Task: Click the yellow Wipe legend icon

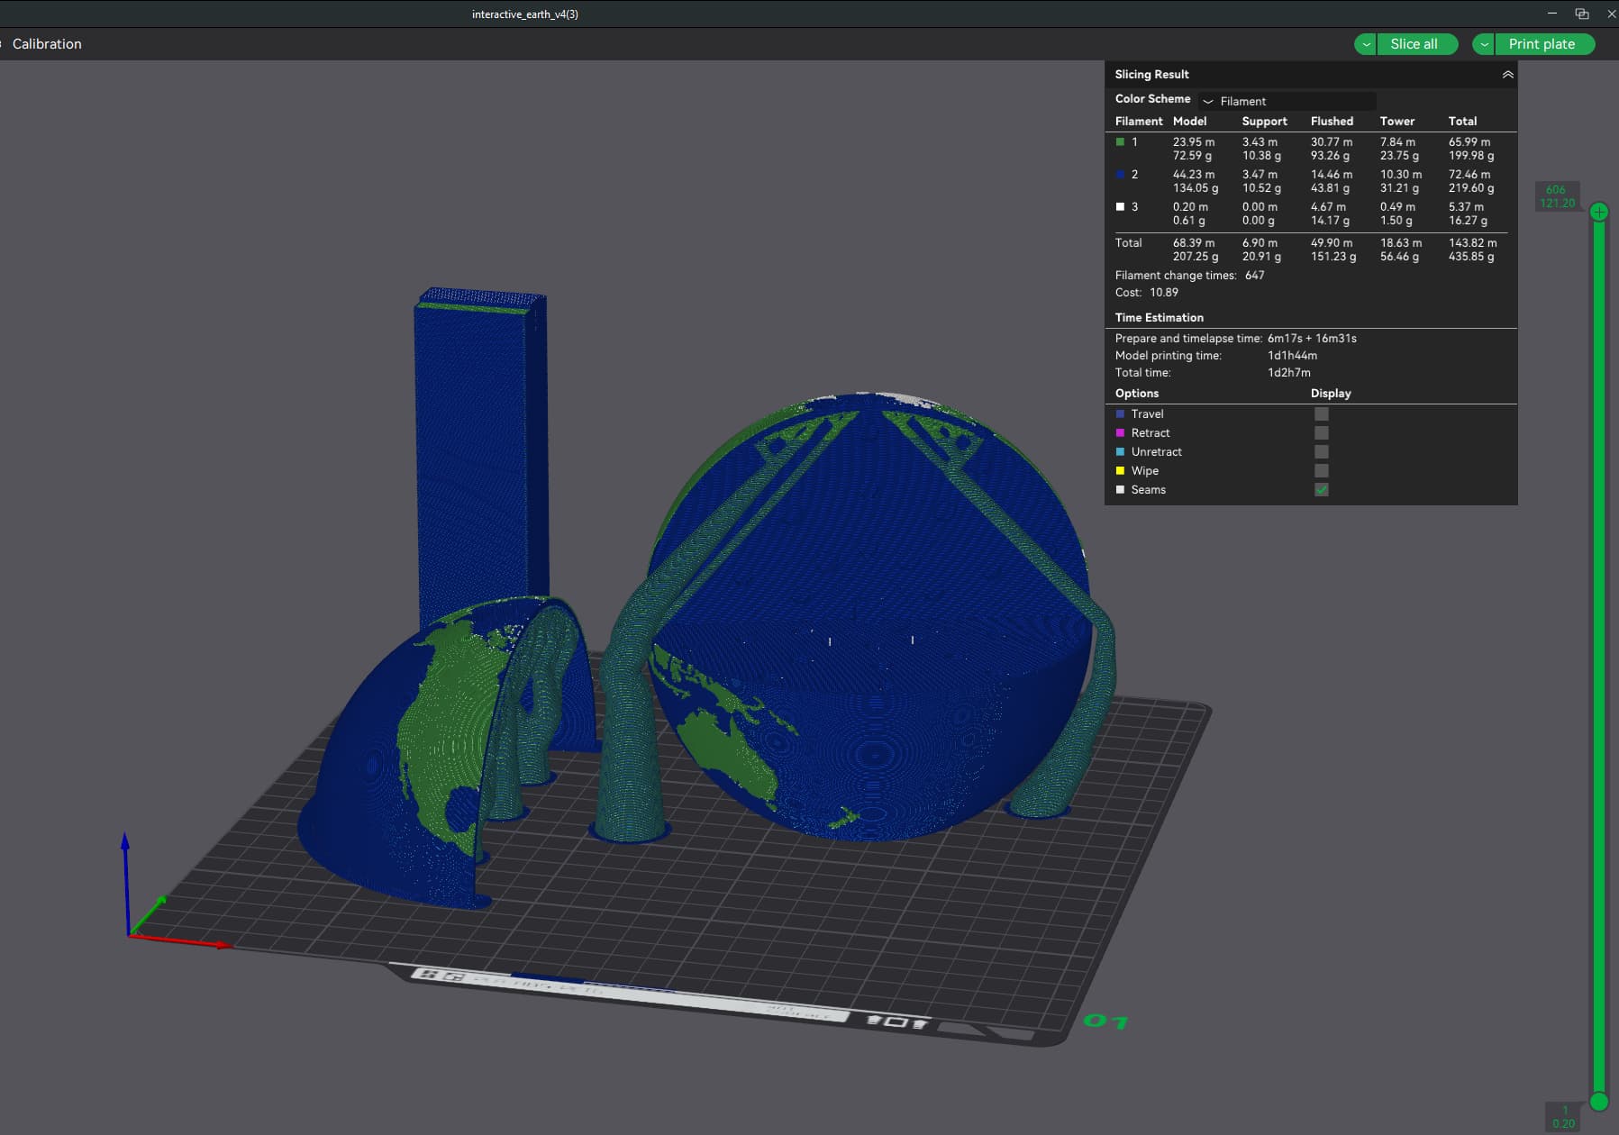Action: point(1120,471)
